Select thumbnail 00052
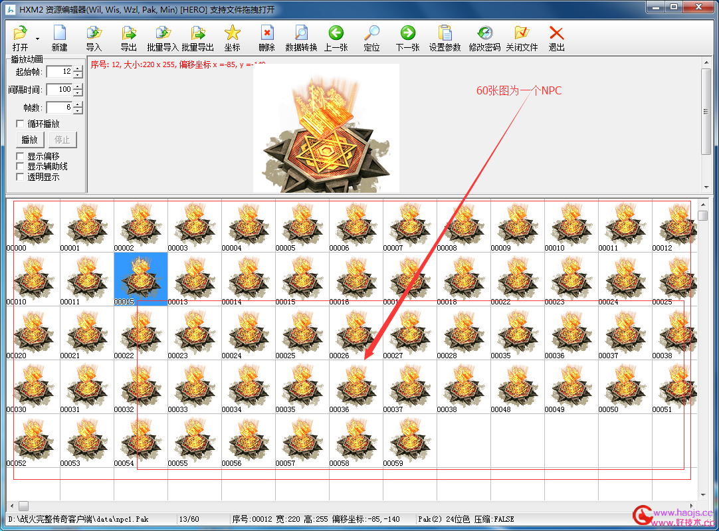Image resolution: width=719 pixels, height=531 pixels. 33,441
